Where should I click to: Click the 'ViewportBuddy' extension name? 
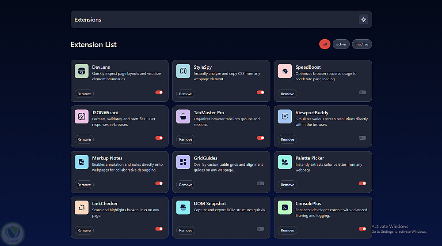312,113
